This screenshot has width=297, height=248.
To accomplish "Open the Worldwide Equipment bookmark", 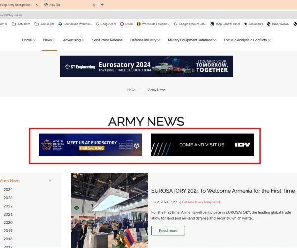I will click(x=153, y=23).
